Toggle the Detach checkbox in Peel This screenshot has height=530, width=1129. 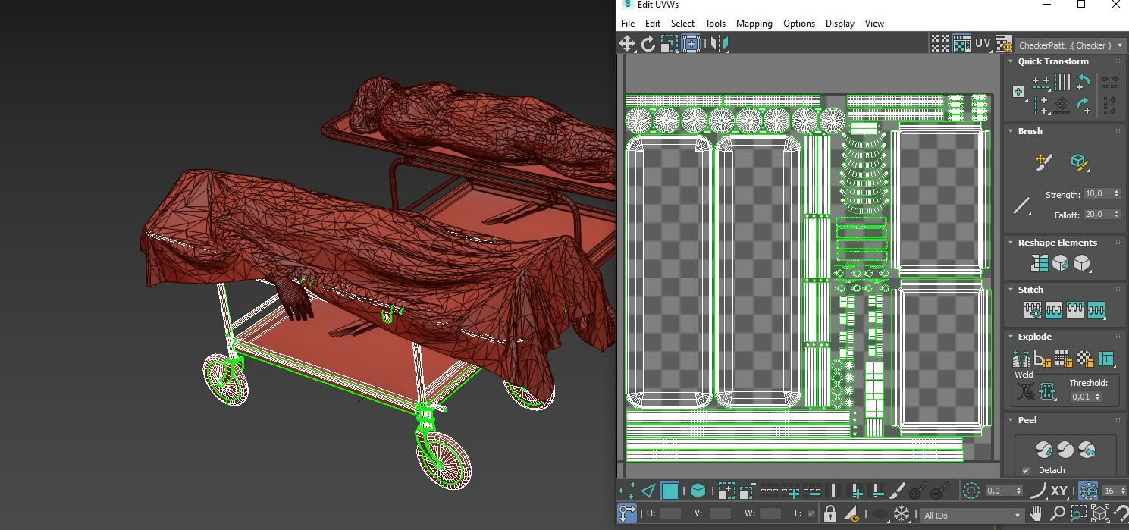click(x=1026, y=470)
